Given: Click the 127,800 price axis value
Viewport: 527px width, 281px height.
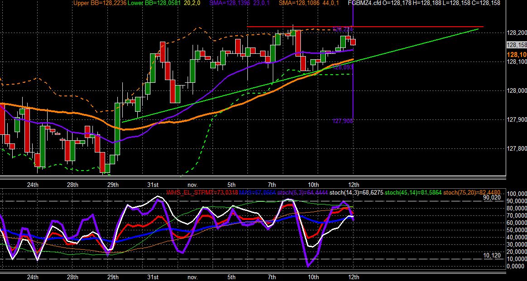Looking at the screenshot, I should [517, 149].
